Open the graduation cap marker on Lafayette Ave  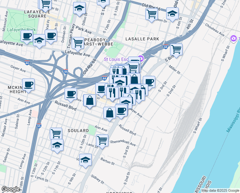tap(39, 41)
